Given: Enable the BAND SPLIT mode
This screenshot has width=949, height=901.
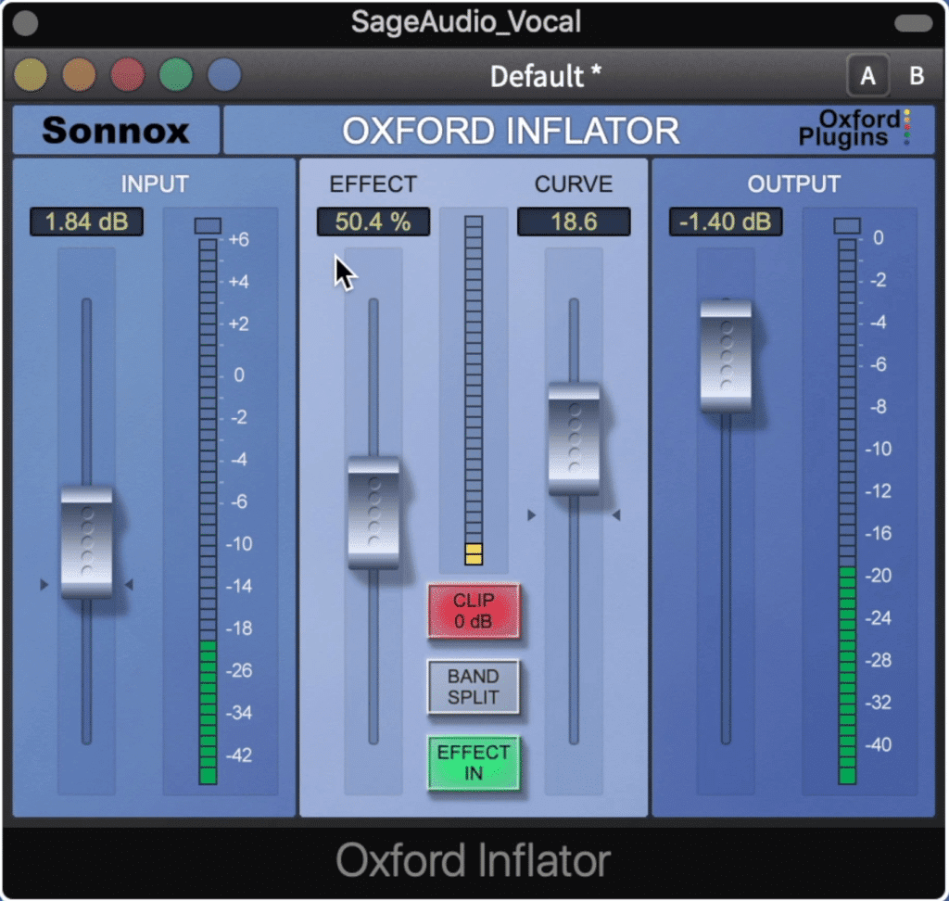Looking at the screenshot, I should [x=474, y=687].
